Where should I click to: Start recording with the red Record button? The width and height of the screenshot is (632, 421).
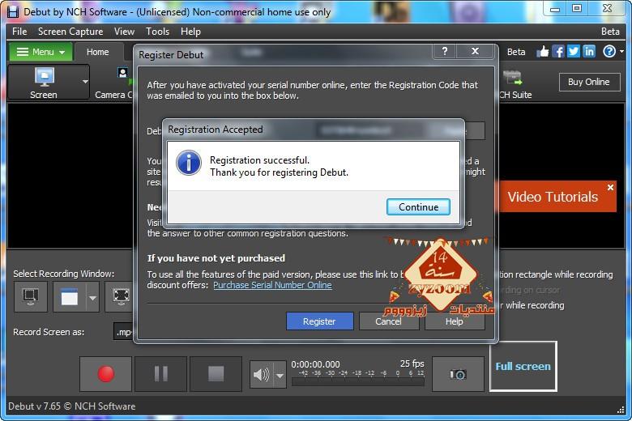(105, 374)
